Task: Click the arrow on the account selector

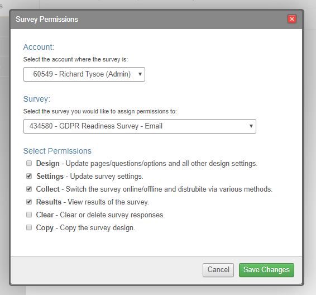Action: pos(140,74)
